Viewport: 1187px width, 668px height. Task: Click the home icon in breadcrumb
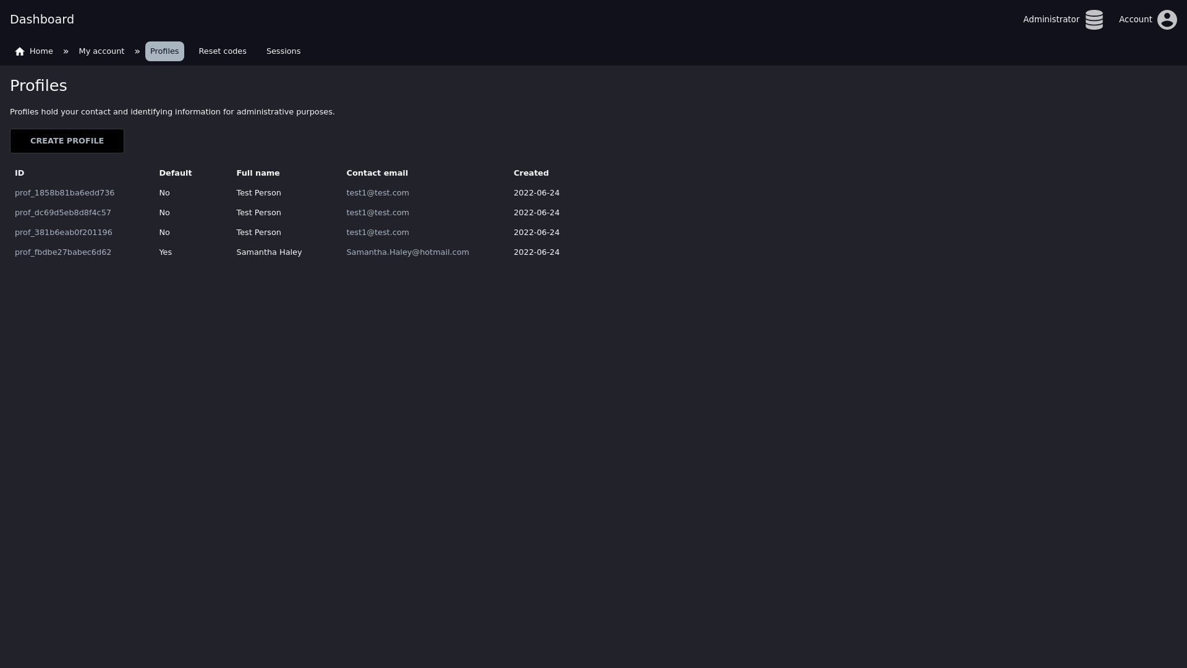(20, 52)
